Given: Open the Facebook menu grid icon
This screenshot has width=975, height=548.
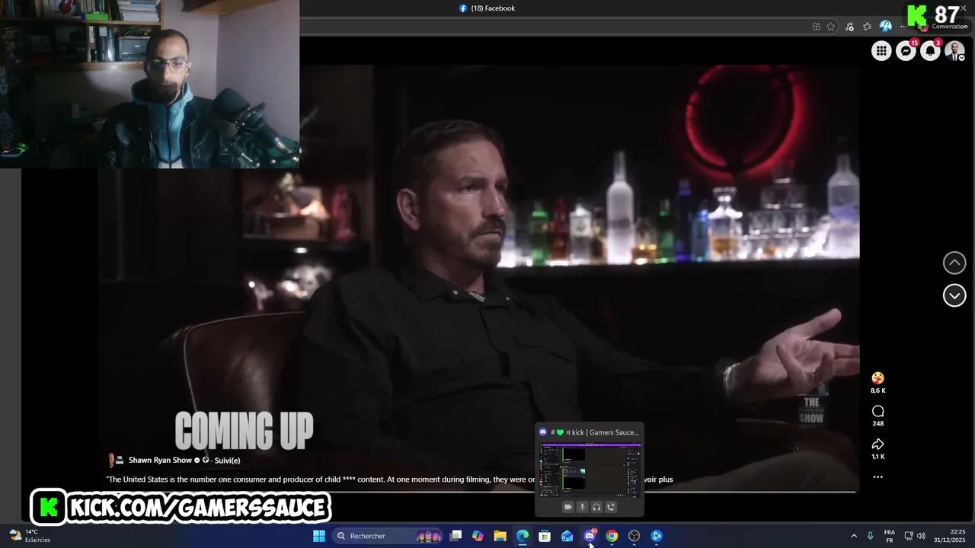Looking at the screenshot, I should coord(881,51).
